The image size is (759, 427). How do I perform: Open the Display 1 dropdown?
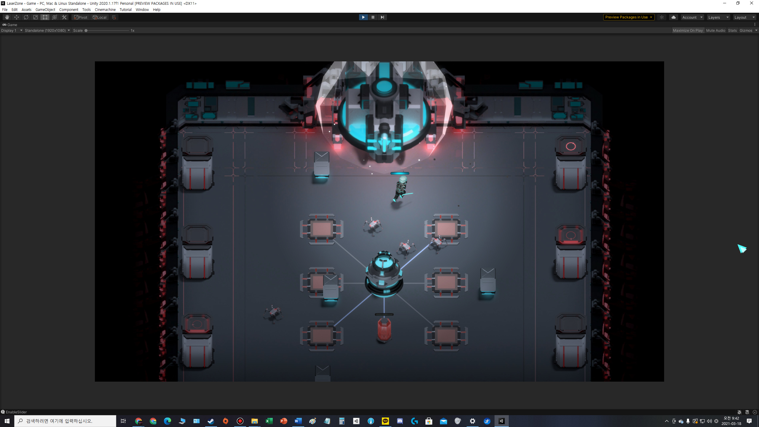[x=12, y=31]
